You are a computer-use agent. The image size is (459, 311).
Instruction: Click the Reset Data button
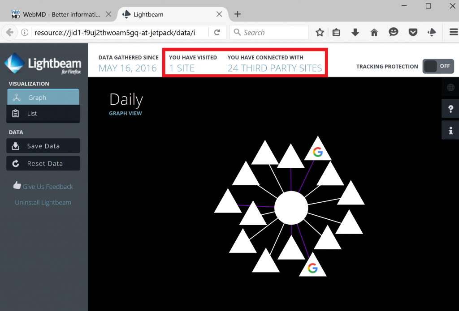point(43,163)
